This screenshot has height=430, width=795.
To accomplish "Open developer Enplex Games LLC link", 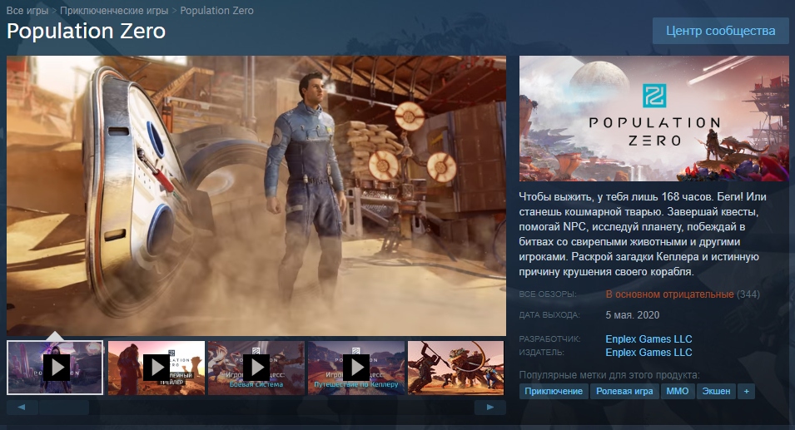I will click(648, 339).
